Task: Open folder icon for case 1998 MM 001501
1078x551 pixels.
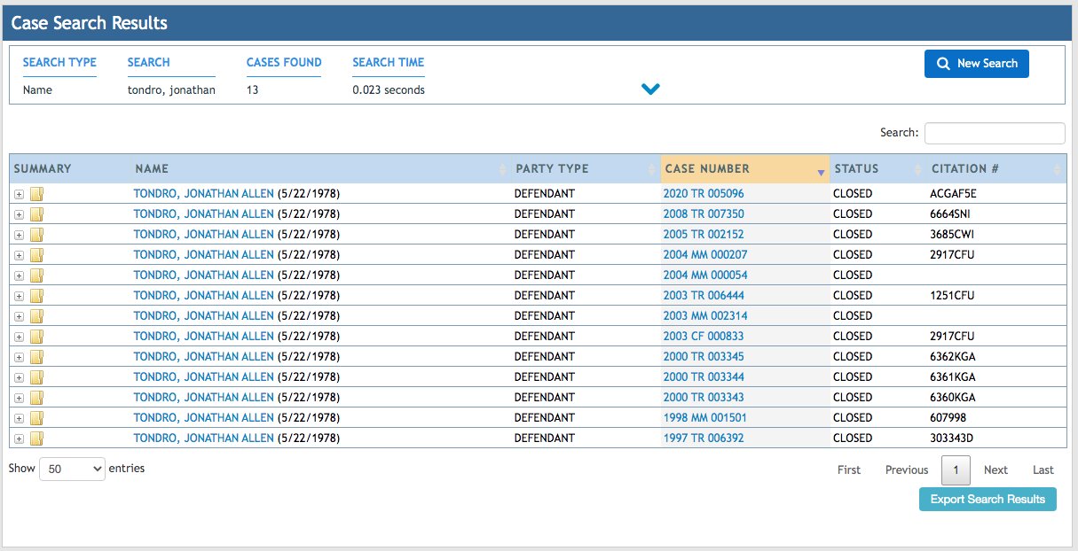Action: tap(36, 417)
